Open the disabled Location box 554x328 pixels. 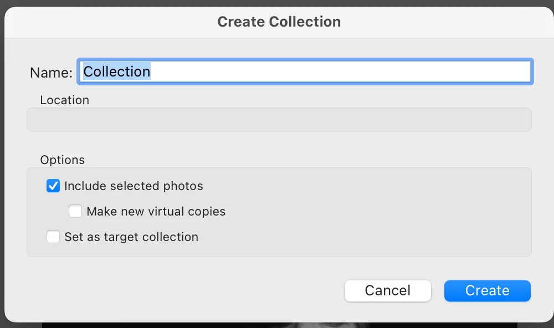click(279, 120)
